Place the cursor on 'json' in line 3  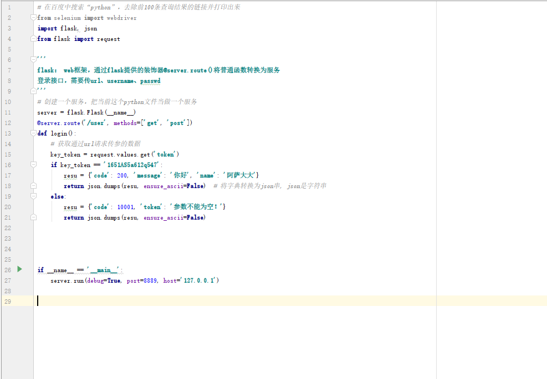(90, 29)
